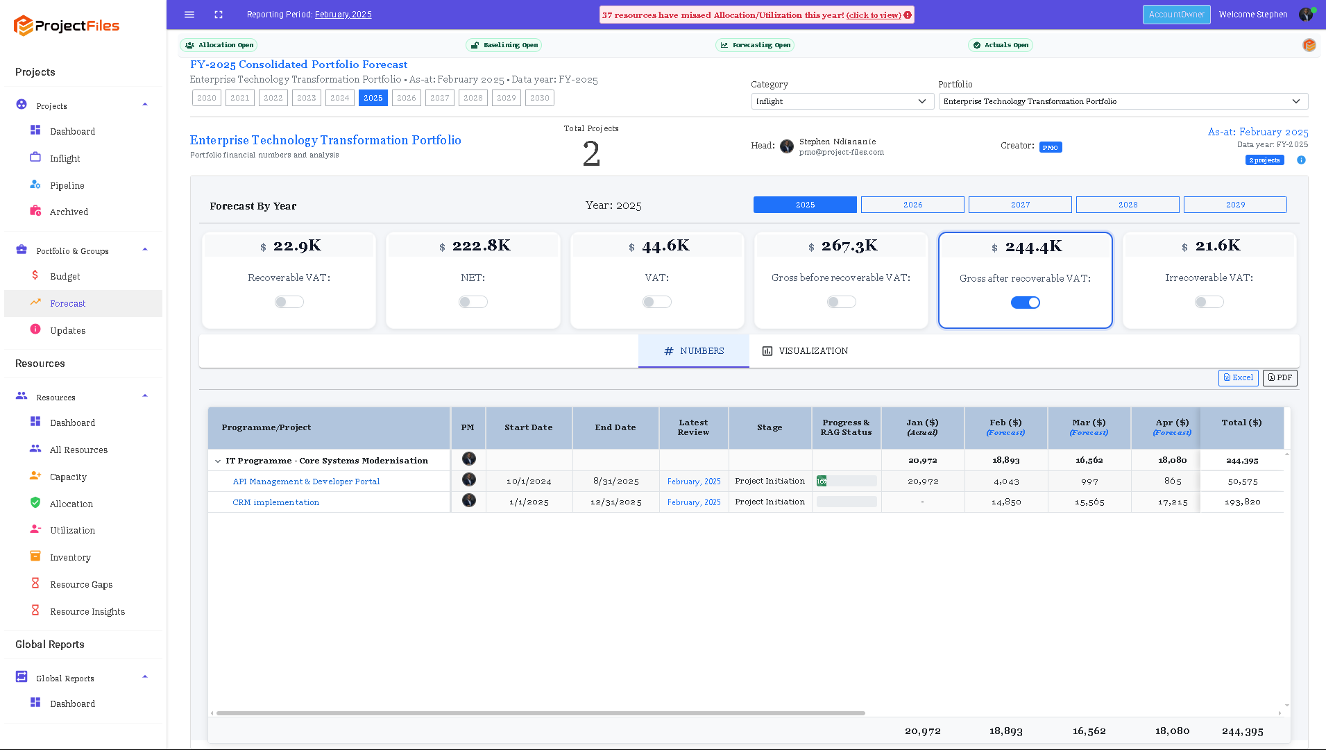Select the NUMBERS tab
1326x750 pixels.
[694, 351]
